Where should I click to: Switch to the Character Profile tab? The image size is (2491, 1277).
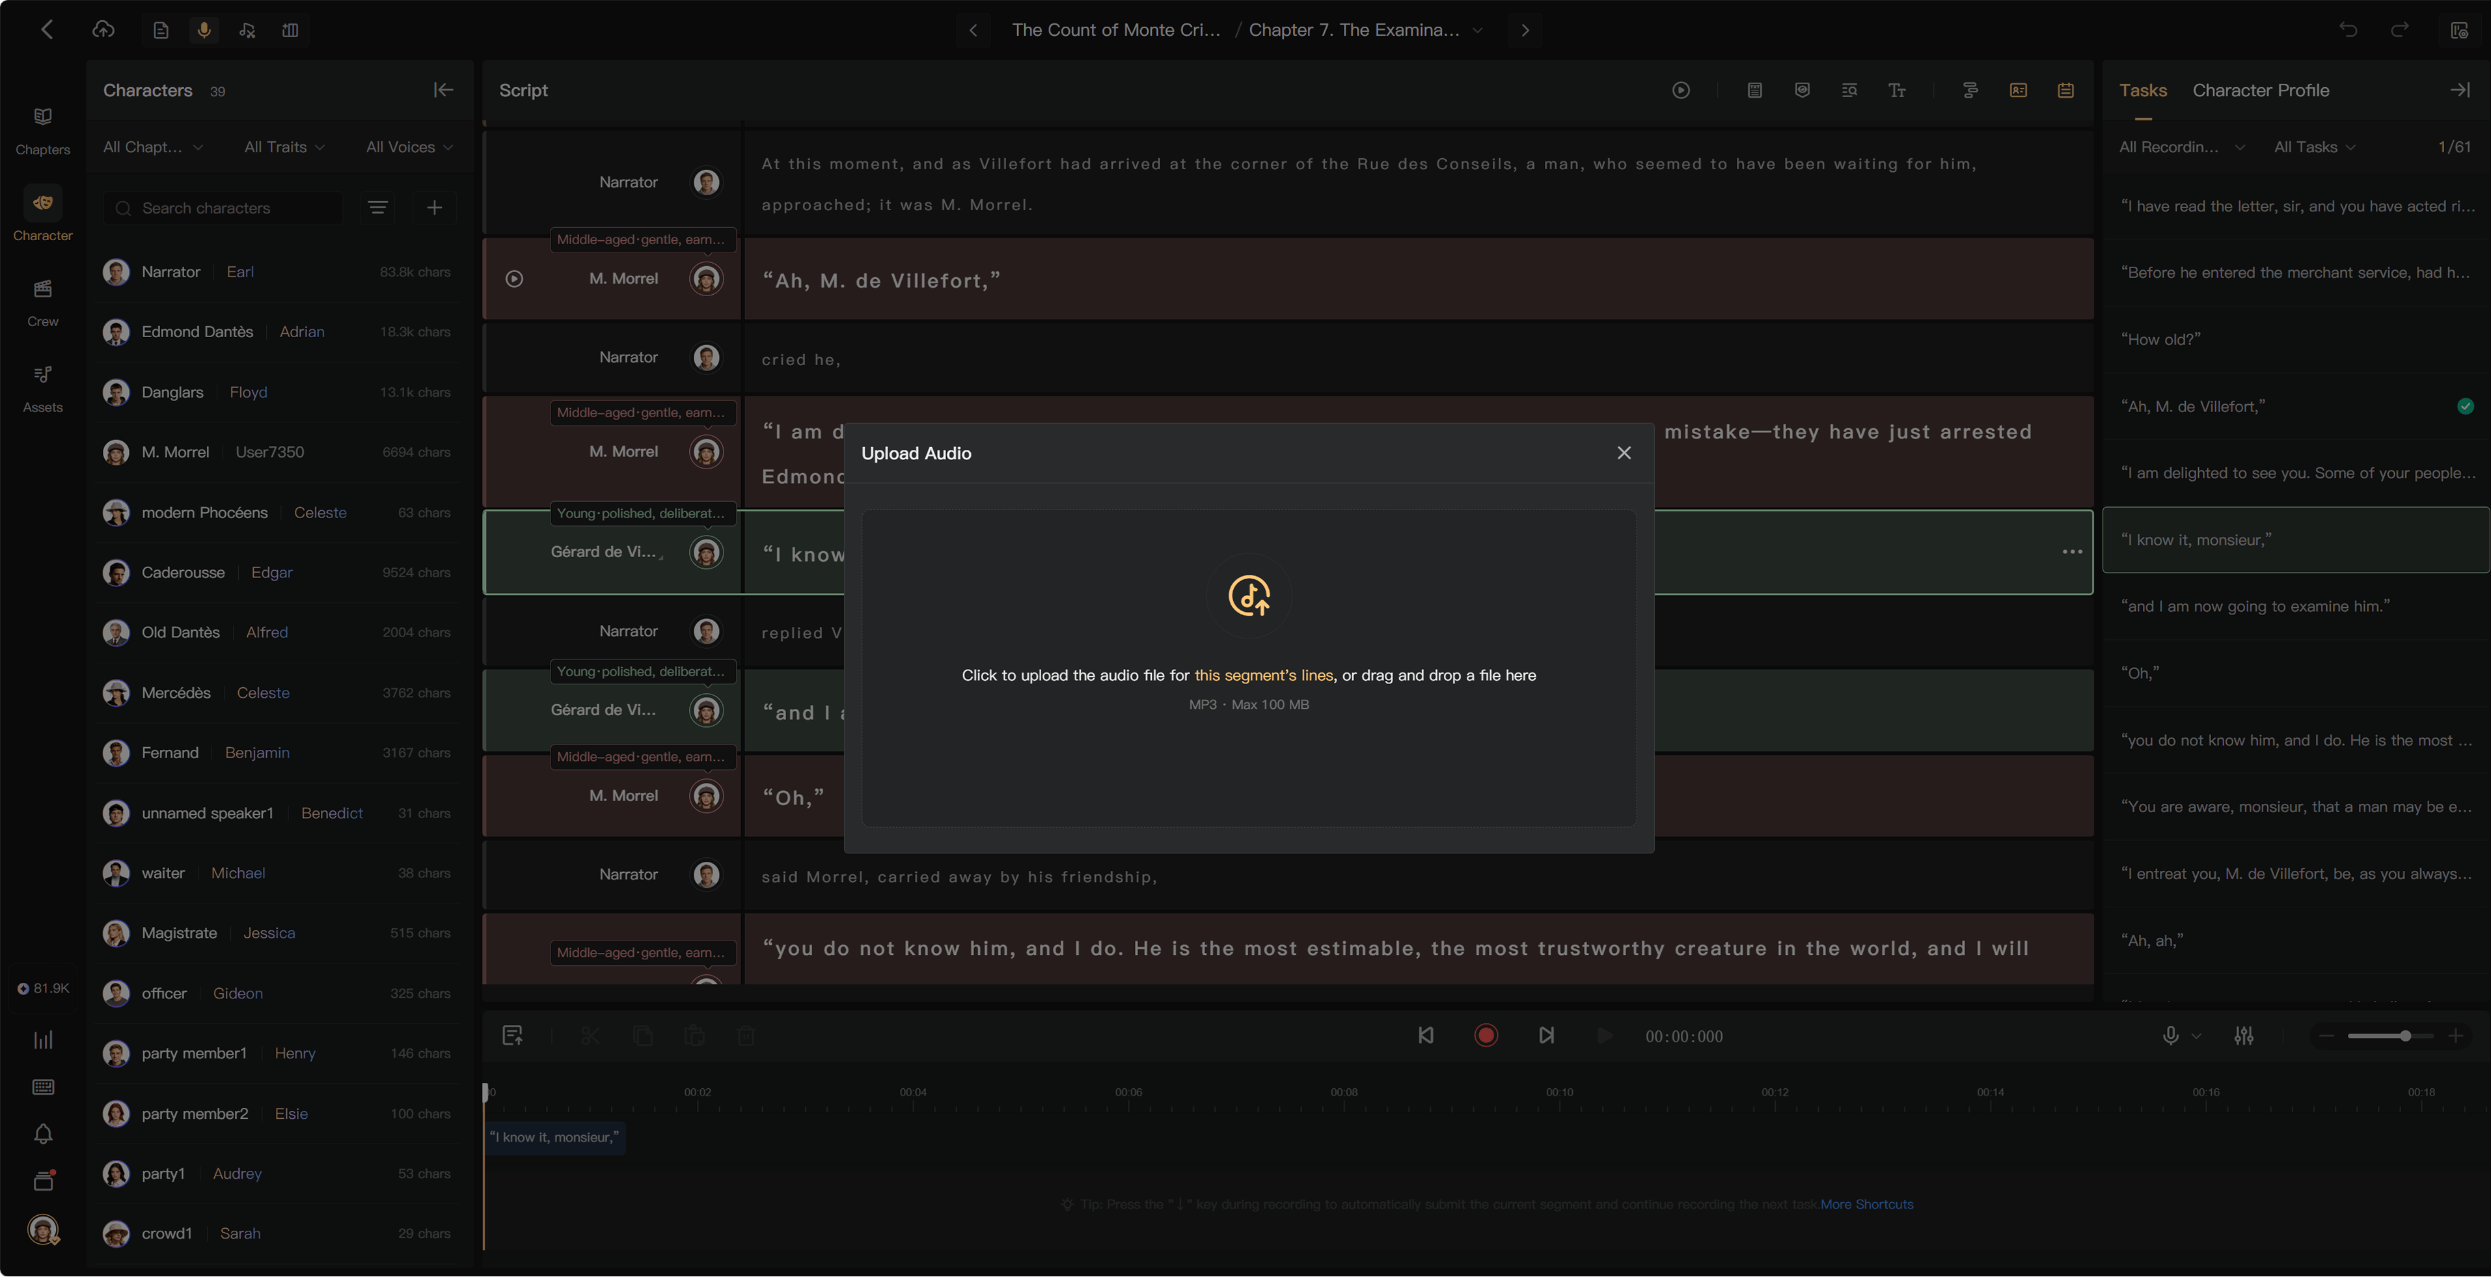[2260, 90]
